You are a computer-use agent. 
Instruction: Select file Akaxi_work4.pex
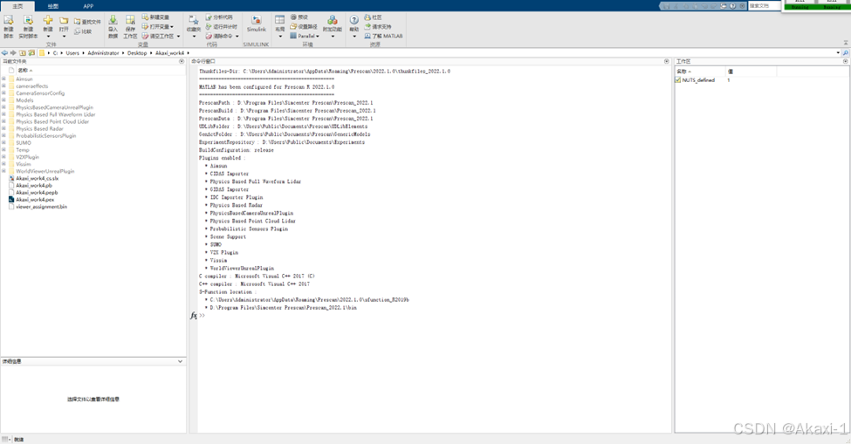click(35, 200)
